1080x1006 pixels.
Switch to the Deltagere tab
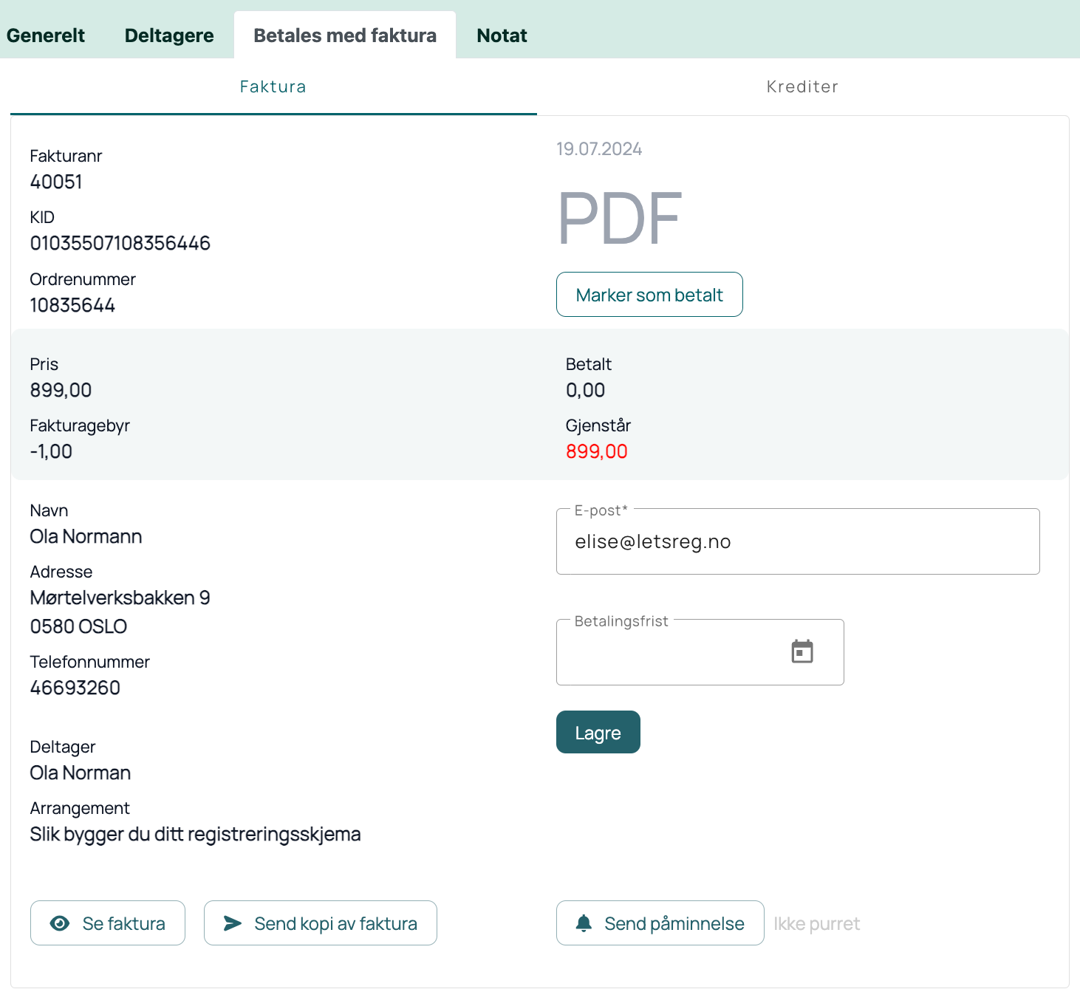coord(169,35)
